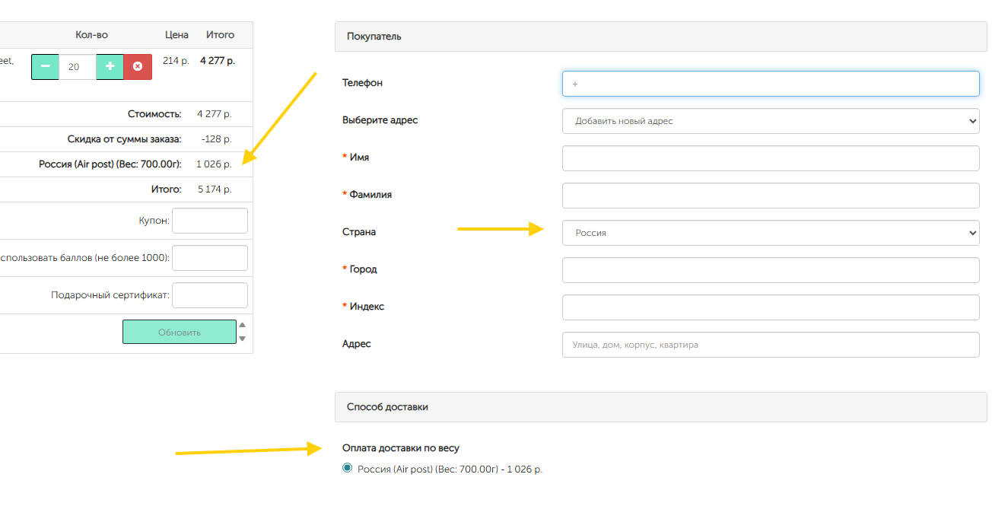Focus the bonus points (баллов) field
992x506 pixels.
[210, 258]
